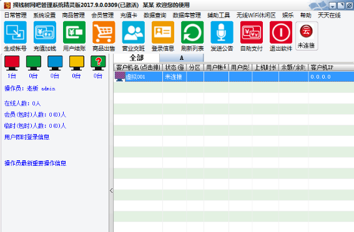The height and width of the screenshot is (232, 354).
Task: Open the 数据查询 menu
Action: tap(155, 16)
